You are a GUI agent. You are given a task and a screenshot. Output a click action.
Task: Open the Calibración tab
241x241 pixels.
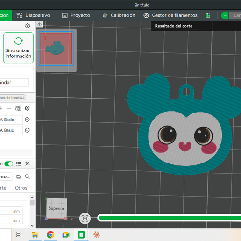point(119,15)
